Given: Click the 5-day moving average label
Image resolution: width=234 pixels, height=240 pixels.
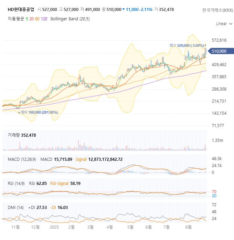Looking at the screenshot, I should [x=27, y=19].
